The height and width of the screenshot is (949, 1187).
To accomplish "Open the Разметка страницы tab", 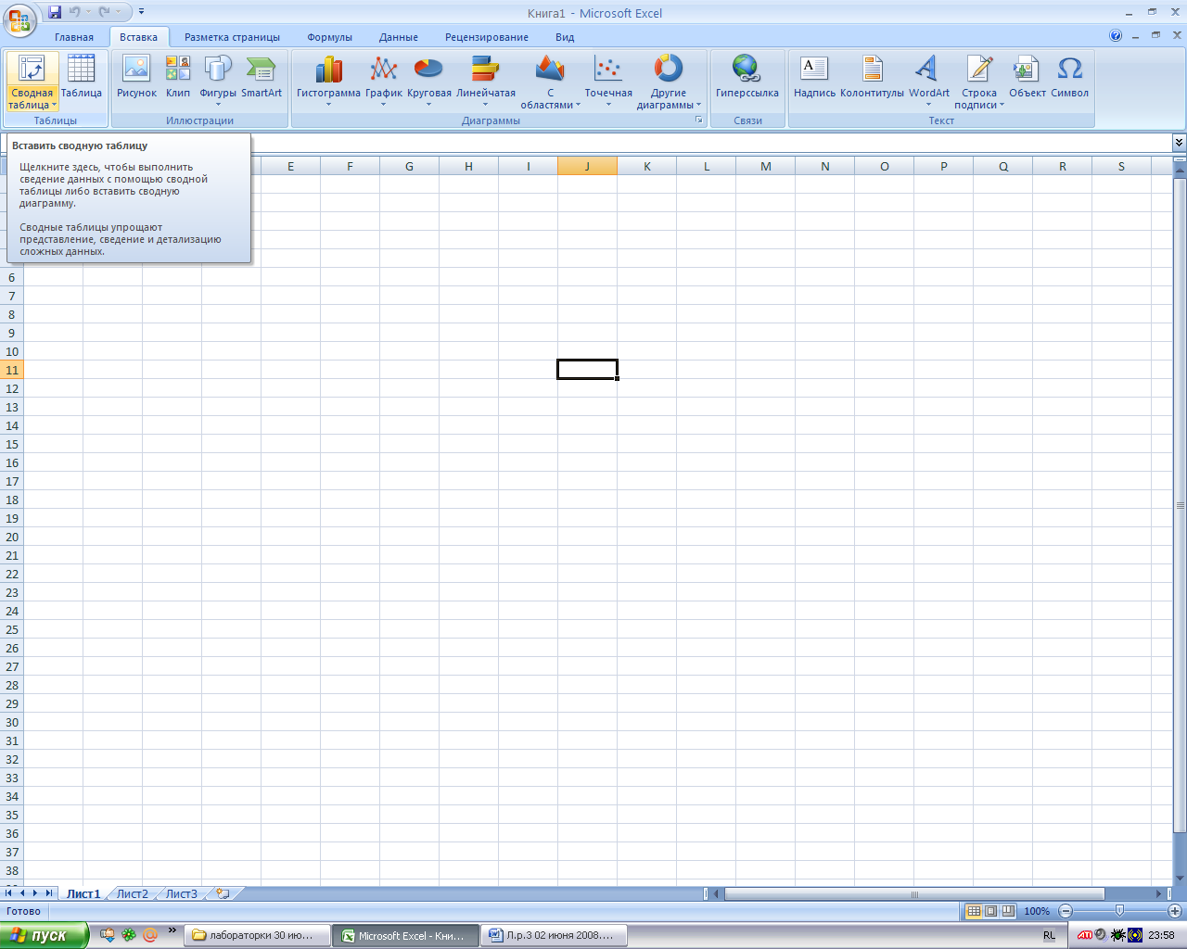I will pyautogui.click(x=232, y=37).
